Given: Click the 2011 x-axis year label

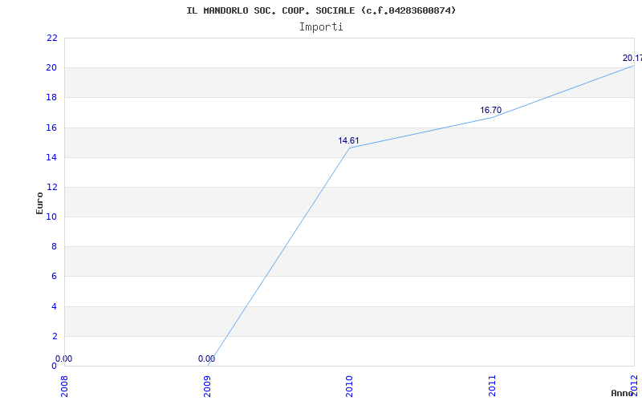Looking at the screenshot, I should pyautogui.click(x=492, y=386).
